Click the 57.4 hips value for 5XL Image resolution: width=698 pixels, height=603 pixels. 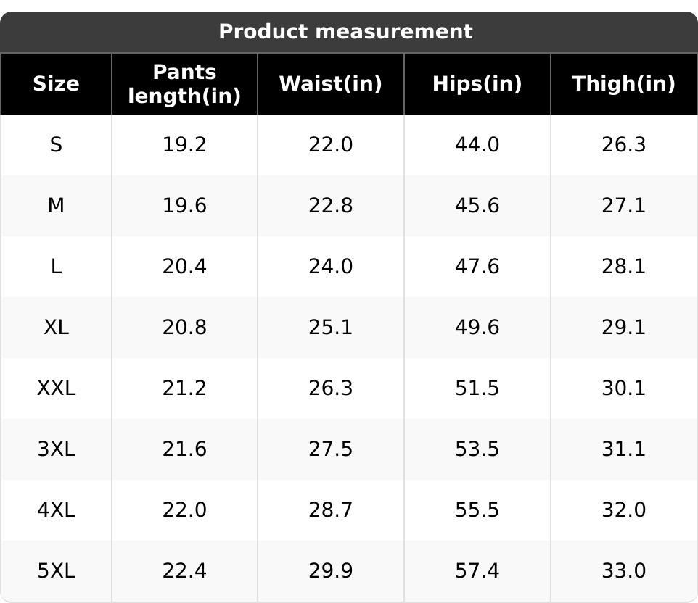coord(477,571)
